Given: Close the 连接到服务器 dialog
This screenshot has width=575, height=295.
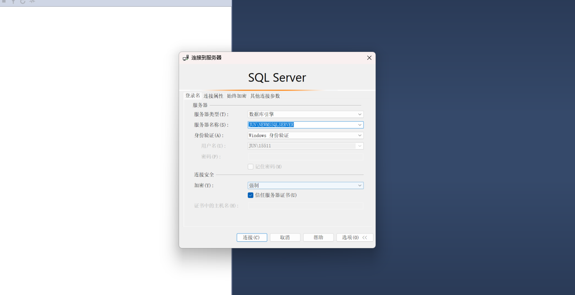Looking at the screenshot, I should 369,58.
